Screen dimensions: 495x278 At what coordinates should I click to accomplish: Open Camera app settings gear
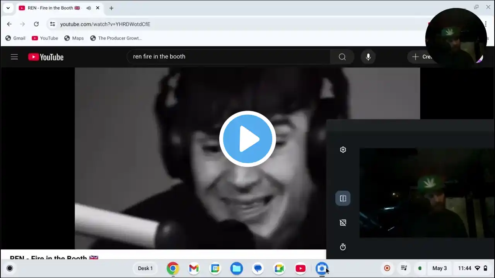click(343, 149)
